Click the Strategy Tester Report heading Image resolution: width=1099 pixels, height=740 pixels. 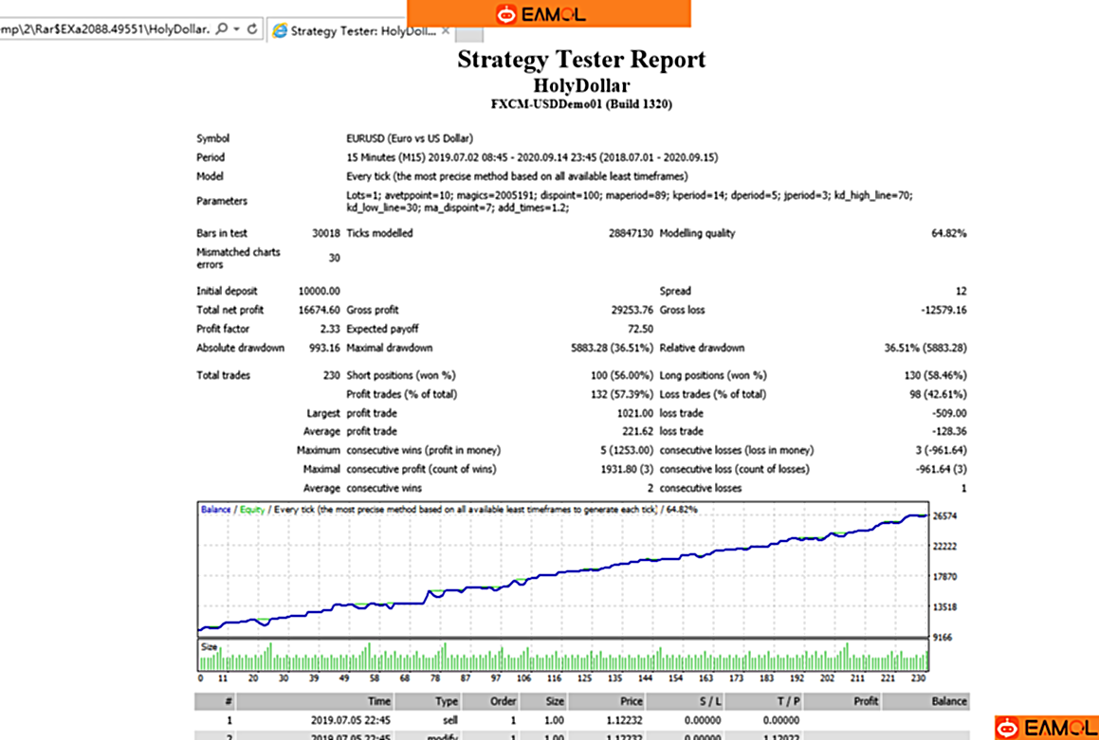tap(581, 60)
